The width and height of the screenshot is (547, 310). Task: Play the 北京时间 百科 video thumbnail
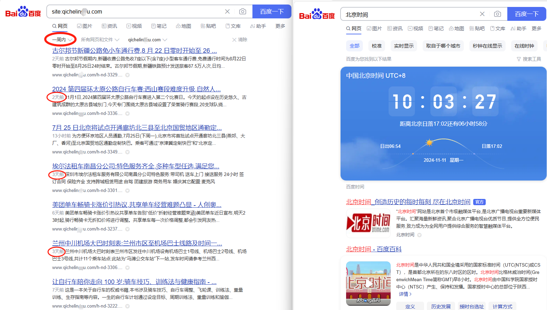(368, 284)
